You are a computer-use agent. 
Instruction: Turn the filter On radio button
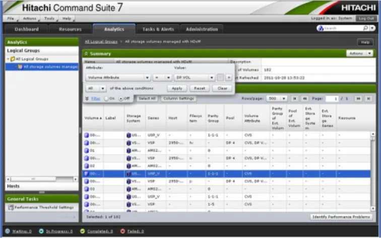[106, 99]
